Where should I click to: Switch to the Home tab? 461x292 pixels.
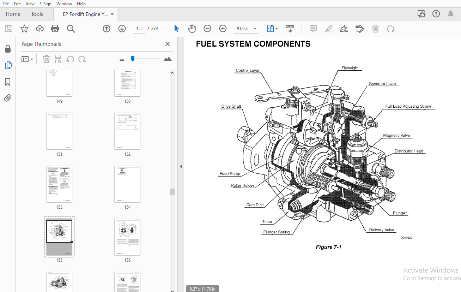click(13, 14)
